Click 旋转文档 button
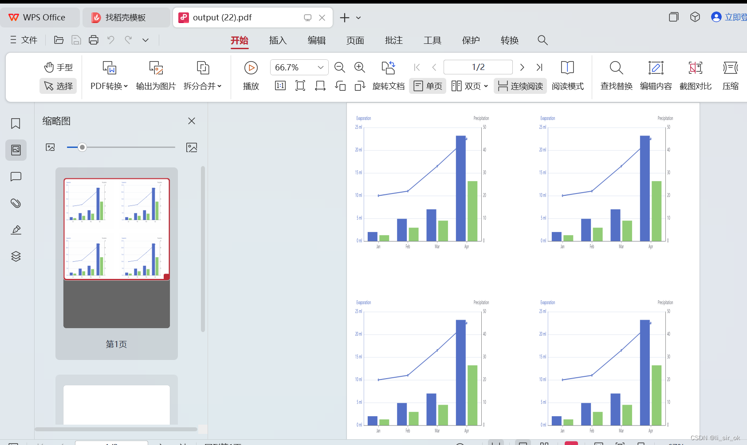The height and width of the screenshot is (445, 747). [389, 76]
